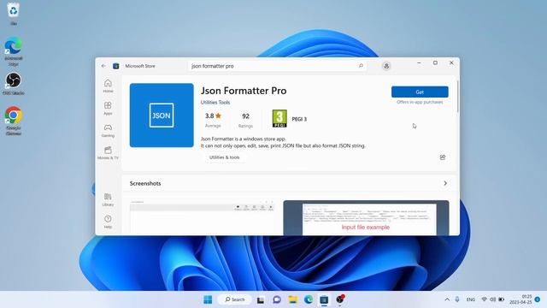Viewport: 547px width, 308px height.
Task: Minimize the Microsoft Store window
Action: tap(419, 62)
